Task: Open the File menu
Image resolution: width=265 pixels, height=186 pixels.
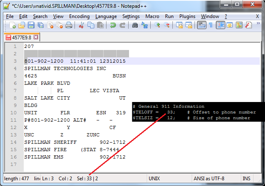Action: point(10,16)
